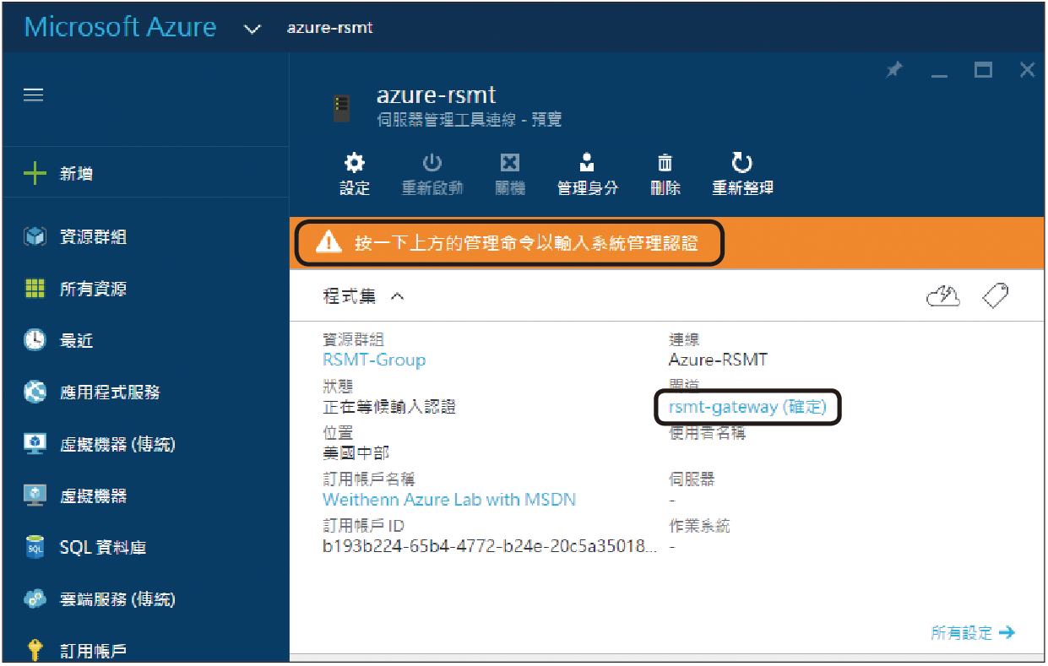Click the 關機 toolbar button
Viewport: 1048px width, 666px height.
pyautogui.click(x=510, y=175)
